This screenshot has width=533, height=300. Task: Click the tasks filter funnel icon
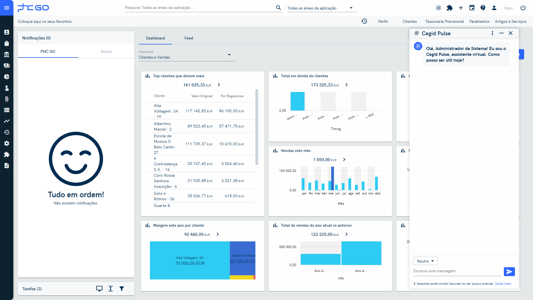(122, 289)
